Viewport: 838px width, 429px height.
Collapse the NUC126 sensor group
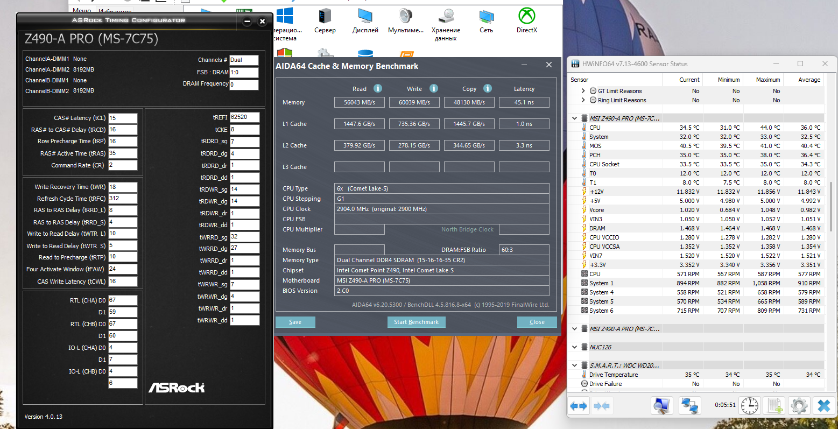point(574,347)
